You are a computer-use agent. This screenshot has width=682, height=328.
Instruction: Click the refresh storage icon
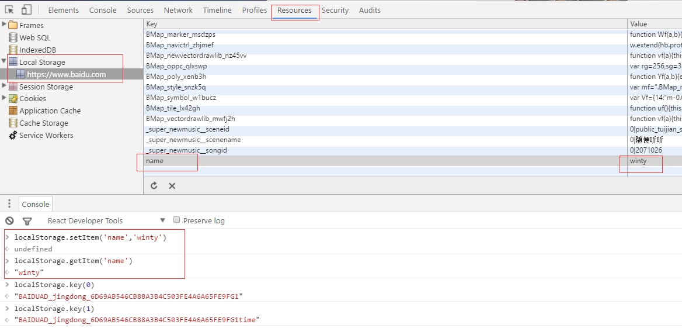pos(154,185)
